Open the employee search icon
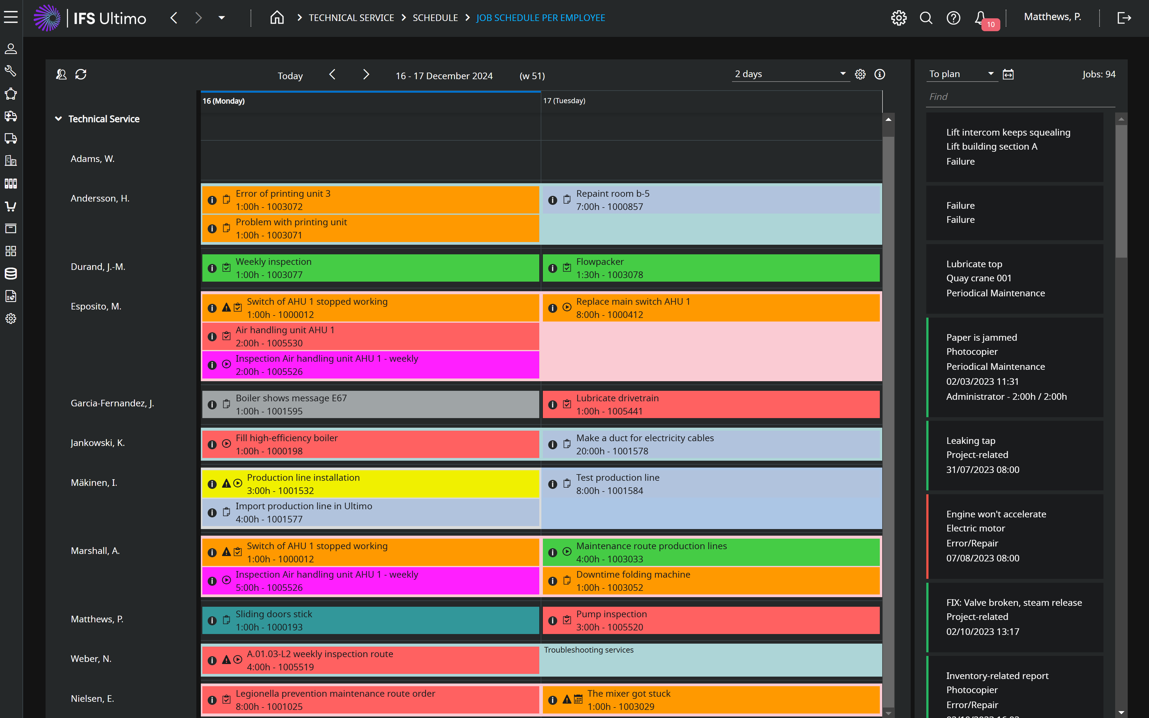The image size is (1149, 718). (61, 75)
